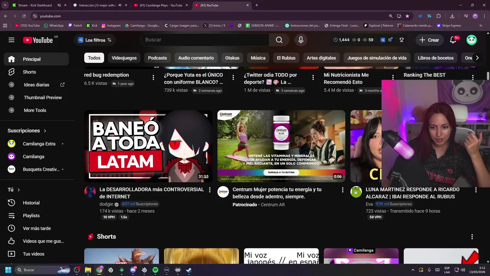This screenshot has height=276, width=490.
Task: Select the El Rubius chip
Action: coord(286,58)
